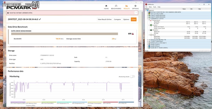Screen dimensions: 212x109
Task: Click the View Result Online button
Action: click(x=105, y=19)
